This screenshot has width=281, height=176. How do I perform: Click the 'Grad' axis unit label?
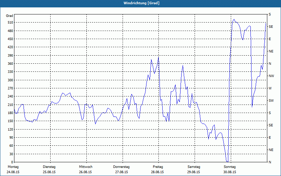click(9, 16)
